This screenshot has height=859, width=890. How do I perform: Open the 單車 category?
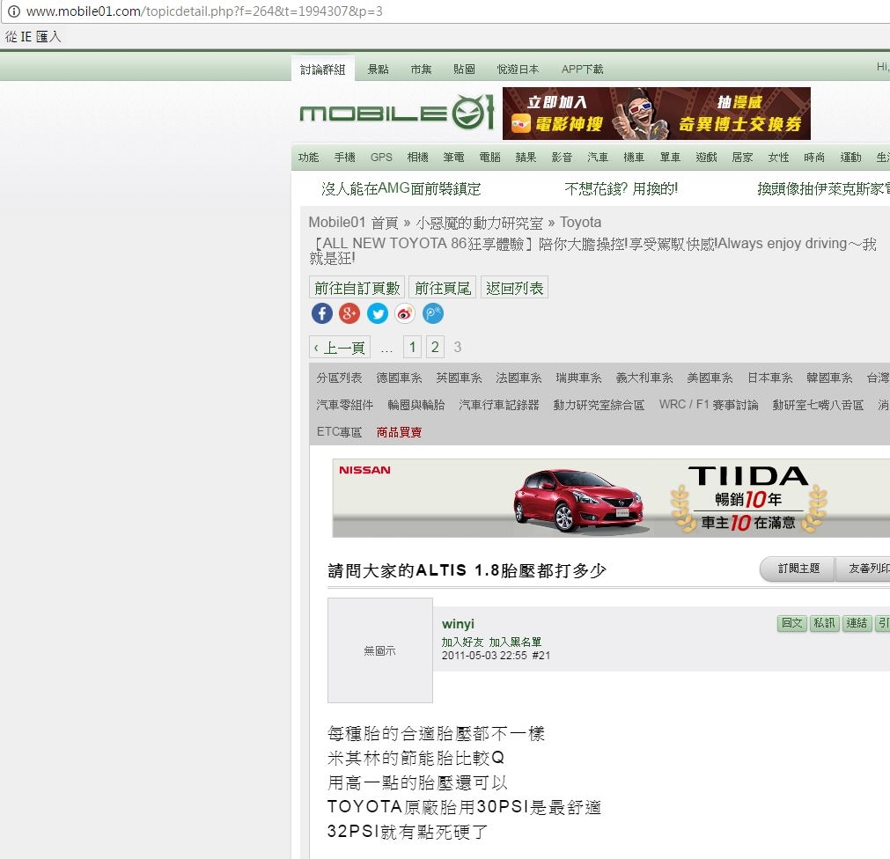coord(670,158)
